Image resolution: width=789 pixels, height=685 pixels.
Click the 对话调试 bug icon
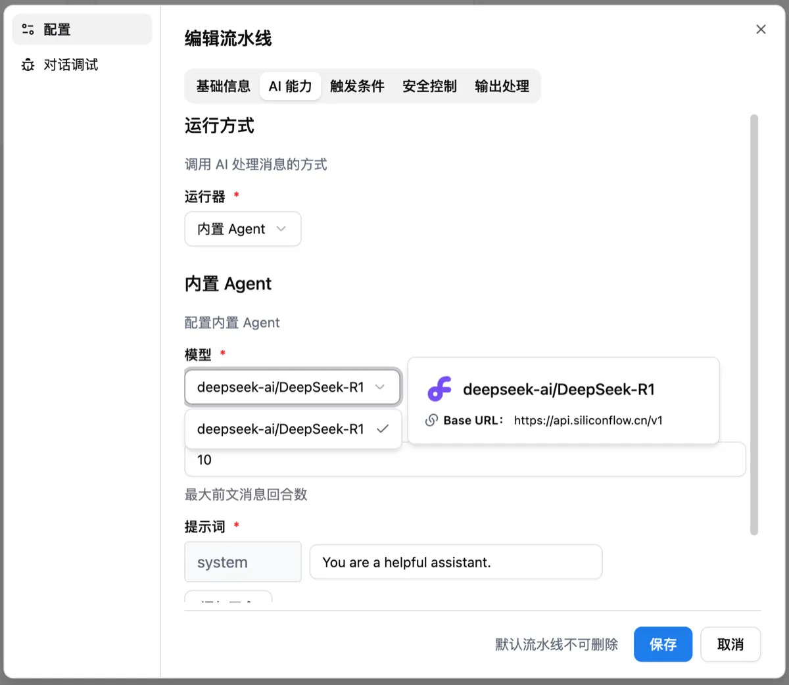[28, 64]
